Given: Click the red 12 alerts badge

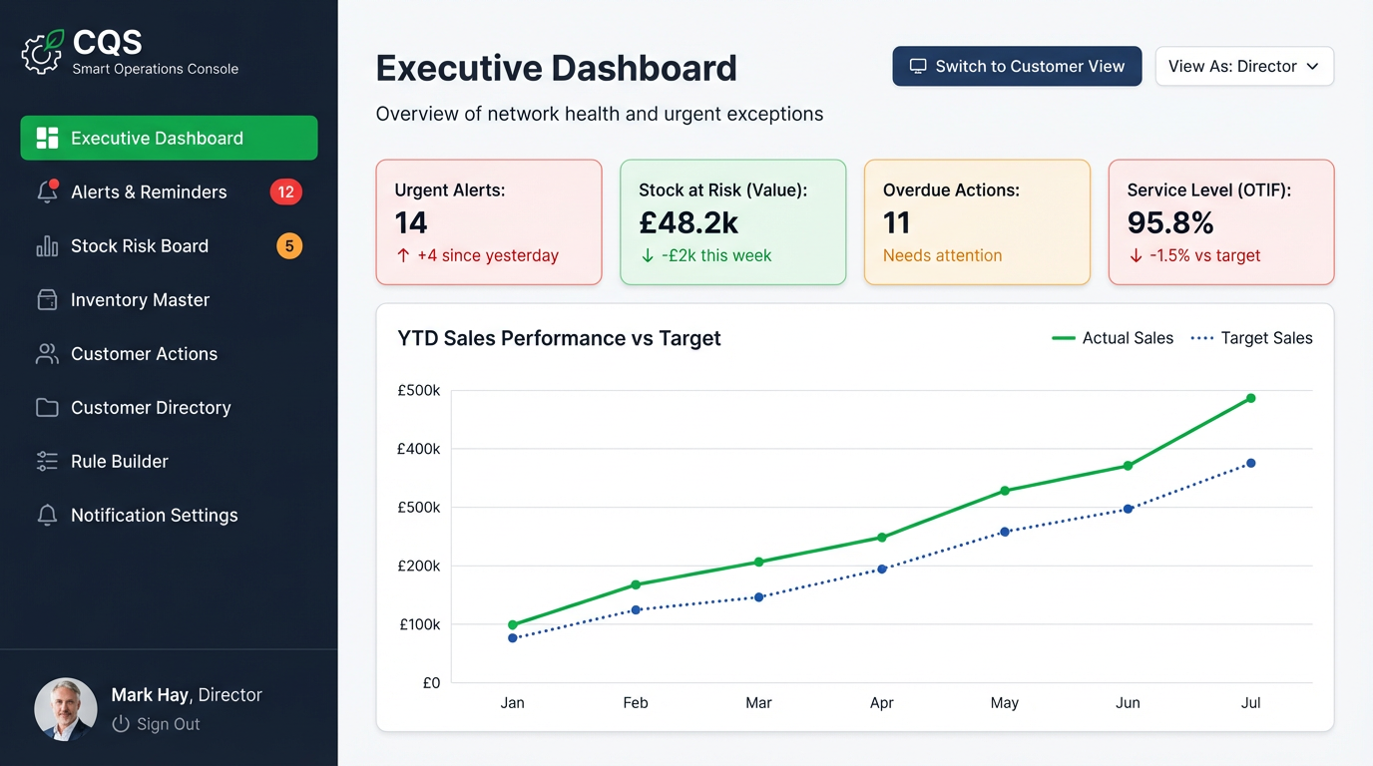Looking at the screenshot, I should (x=286, y=191).
